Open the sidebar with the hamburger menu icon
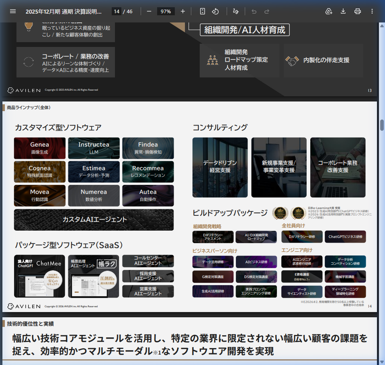385x365 pixels. tap(13, 11)
